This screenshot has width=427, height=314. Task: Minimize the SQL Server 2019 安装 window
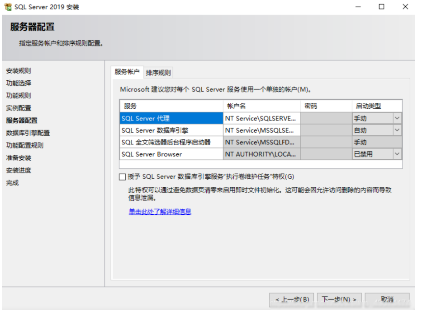358,7
